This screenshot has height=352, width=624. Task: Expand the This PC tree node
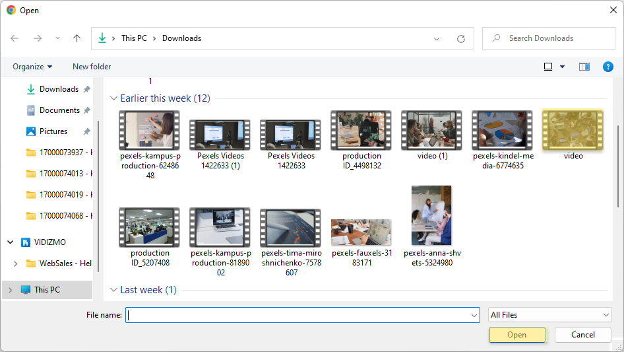coord(11,289)
